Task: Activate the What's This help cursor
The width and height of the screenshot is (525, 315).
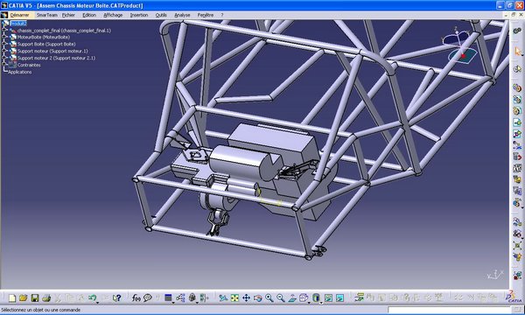Action: 116,297
